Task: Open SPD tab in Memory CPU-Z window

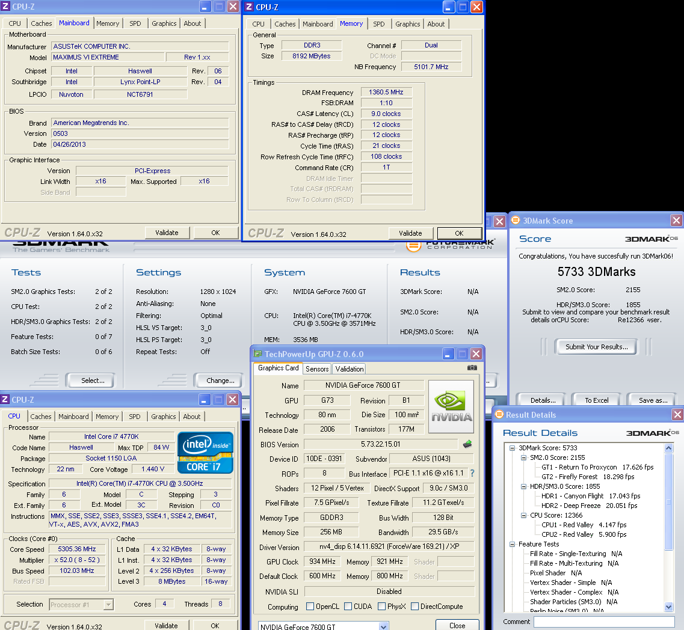Action: (x=378, y=24)
